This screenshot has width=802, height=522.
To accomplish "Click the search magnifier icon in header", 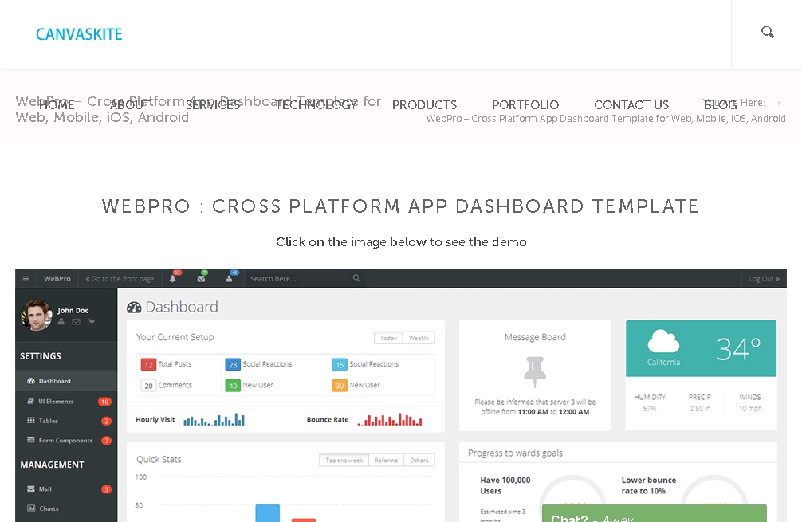I will click(767, 33).
